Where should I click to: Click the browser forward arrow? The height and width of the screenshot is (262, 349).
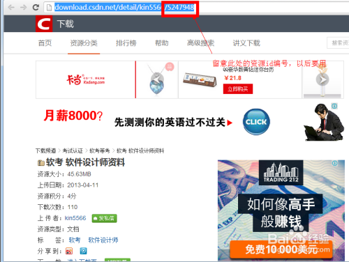pos(23,8)
